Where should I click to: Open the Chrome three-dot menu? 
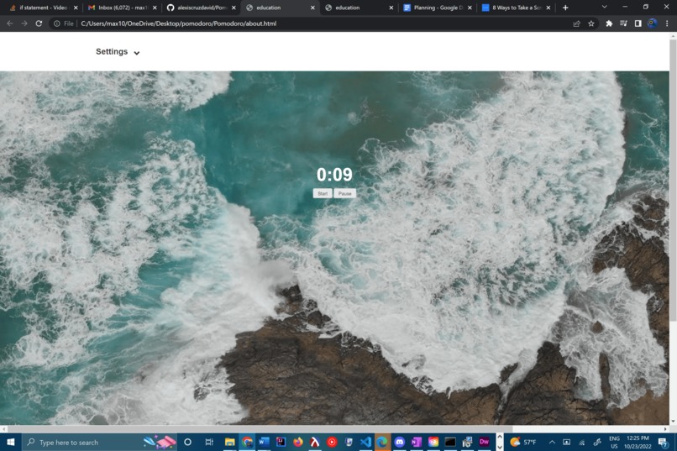(x=667, y=24)
